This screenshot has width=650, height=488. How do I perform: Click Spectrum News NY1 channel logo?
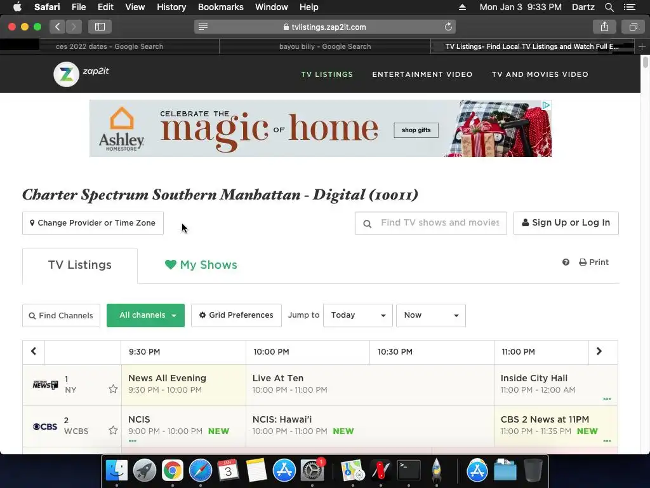(45, 384)
